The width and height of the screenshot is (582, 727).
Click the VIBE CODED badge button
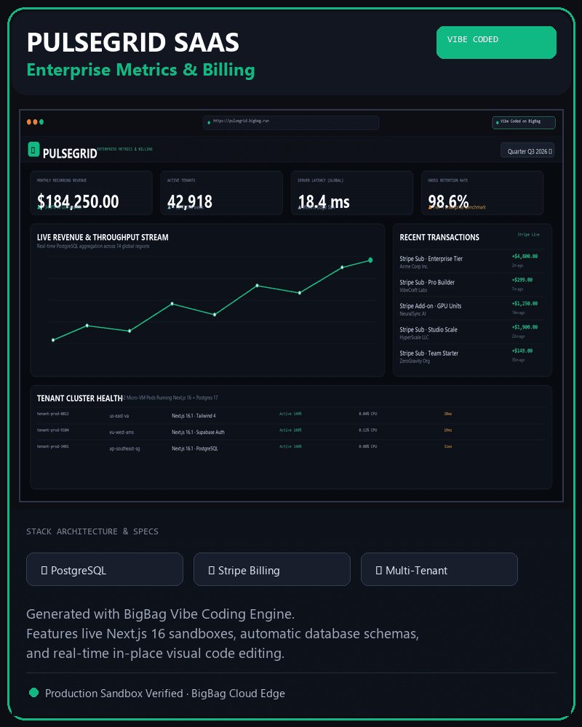496,42
